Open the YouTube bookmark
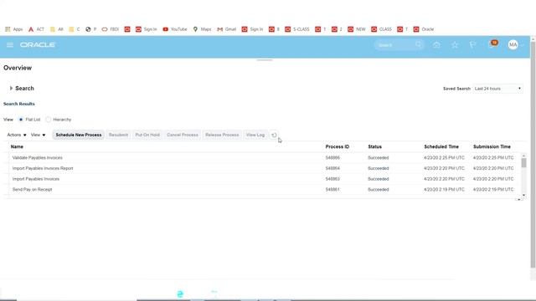This screenshot has width=536, height=301. point(175,29)
